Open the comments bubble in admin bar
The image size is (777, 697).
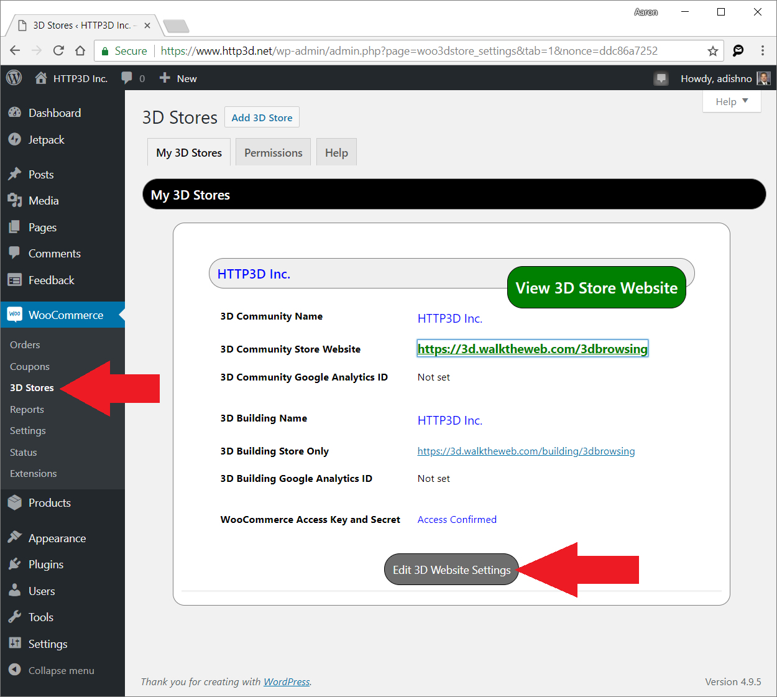133,78
